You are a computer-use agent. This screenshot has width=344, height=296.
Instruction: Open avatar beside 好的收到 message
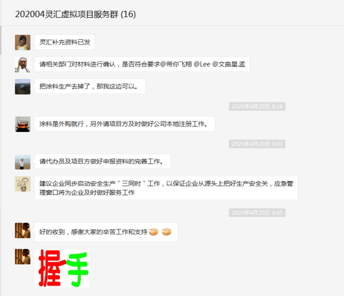(x=23, y=231)
